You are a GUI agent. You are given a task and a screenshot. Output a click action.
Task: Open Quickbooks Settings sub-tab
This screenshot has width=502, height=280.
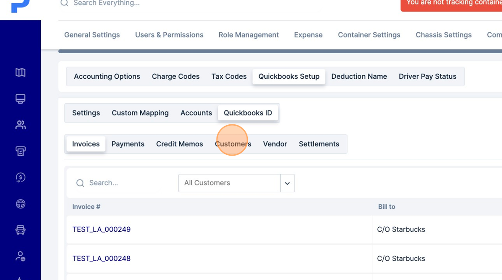[x=86, y=113]
